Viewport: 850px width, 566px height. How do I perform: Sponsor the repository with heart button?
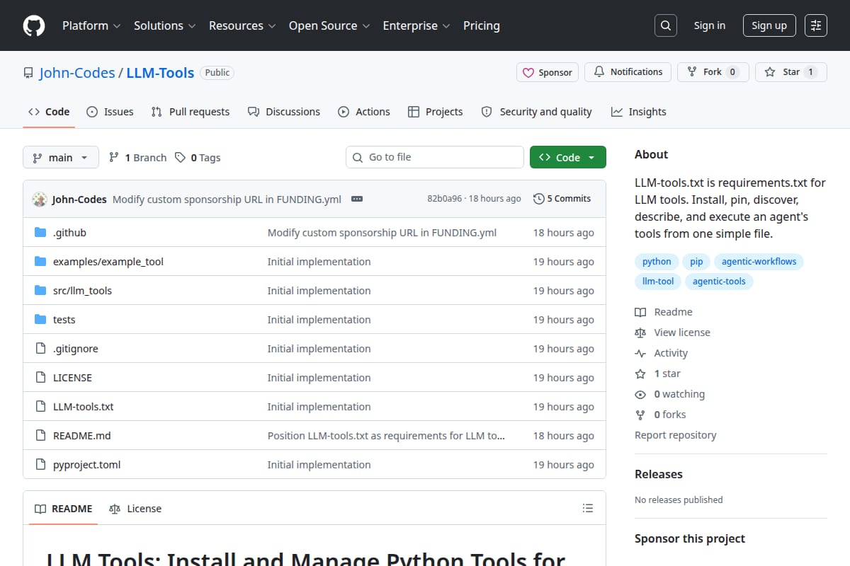548,72
